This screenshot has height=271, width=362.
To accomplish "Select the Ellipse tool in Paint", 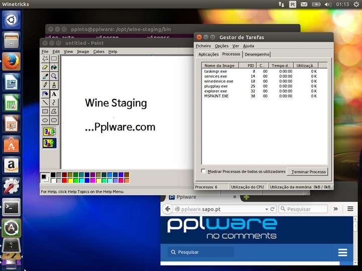I will [x=45, y=120].
